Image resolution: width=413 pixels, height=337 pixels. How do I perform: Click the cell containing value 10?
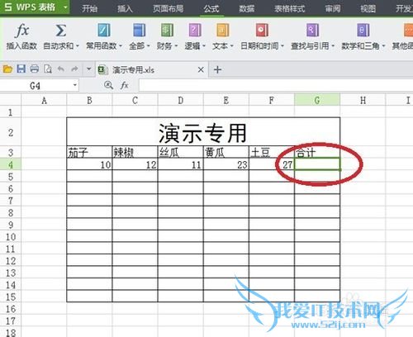pyautogui.click(x=89, y=164)
